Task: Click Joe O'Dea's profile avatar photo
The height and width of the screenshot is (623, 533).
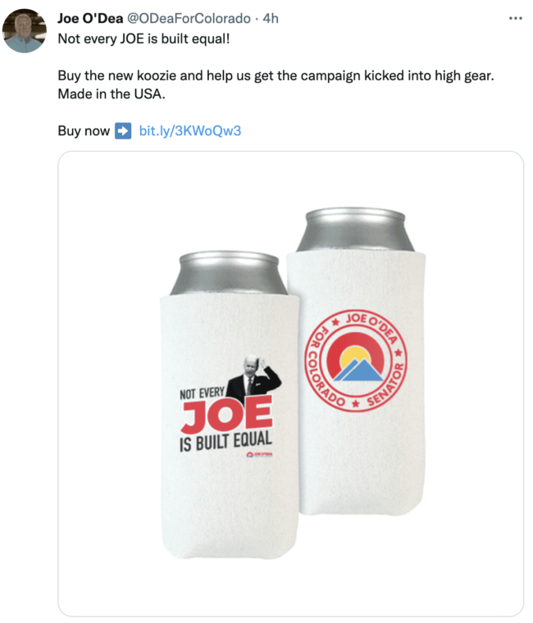Action: pos(25,32)
